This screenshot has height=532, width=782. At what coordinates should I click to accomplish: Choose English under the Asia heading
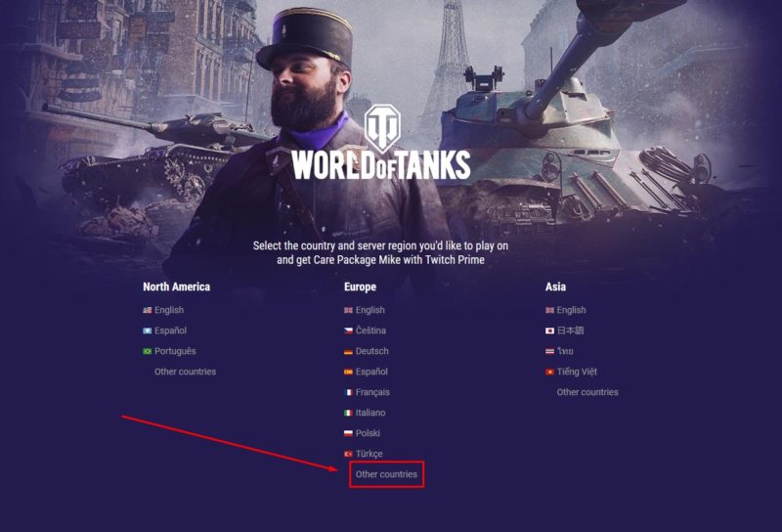click(572, 310)
